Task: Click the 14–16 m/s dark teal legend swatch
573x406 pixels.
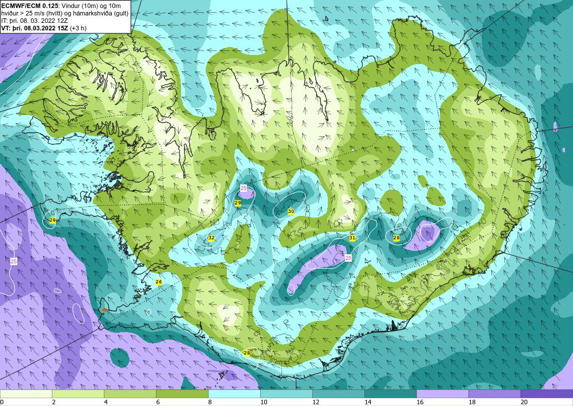Action: (x=390, y=394)
